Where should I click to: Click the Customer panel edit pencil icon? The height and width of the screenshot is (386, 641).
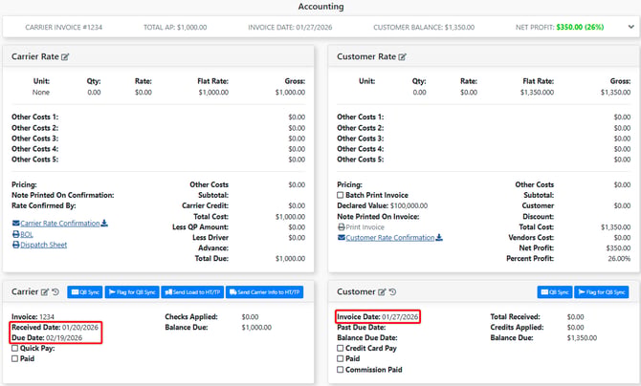click(382, 292)
